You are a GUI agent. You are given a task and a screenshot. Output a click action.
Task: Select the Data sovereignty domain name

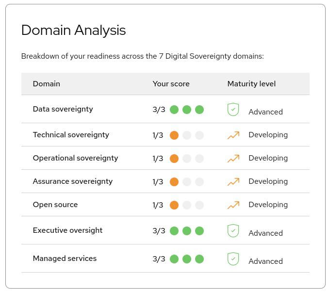pos(63,109)
